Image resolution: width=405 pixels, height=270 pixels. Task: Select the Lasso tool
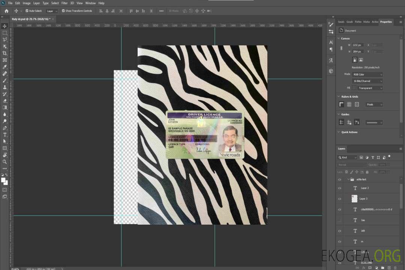(5, 39)
